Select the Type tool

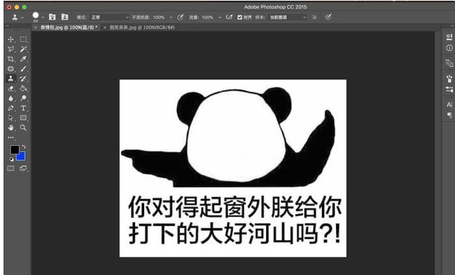[23, 108]
